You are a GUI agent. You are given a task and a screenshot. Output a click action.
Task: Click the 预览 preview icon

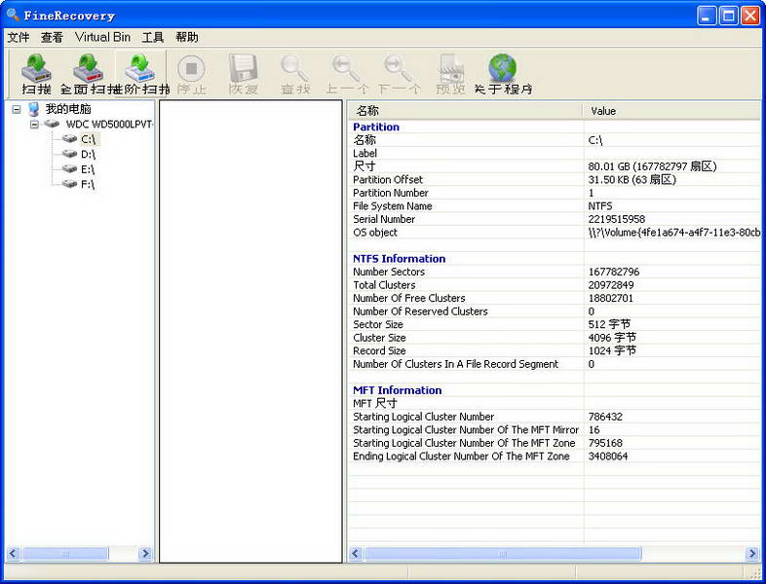[x=450, y=74]
